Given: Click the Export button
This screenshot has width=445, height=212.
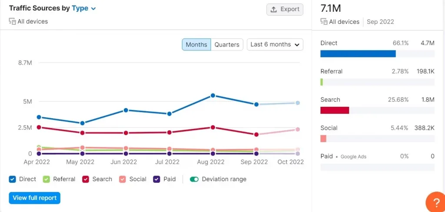Looking at the screenshot, I should (285, 10).
